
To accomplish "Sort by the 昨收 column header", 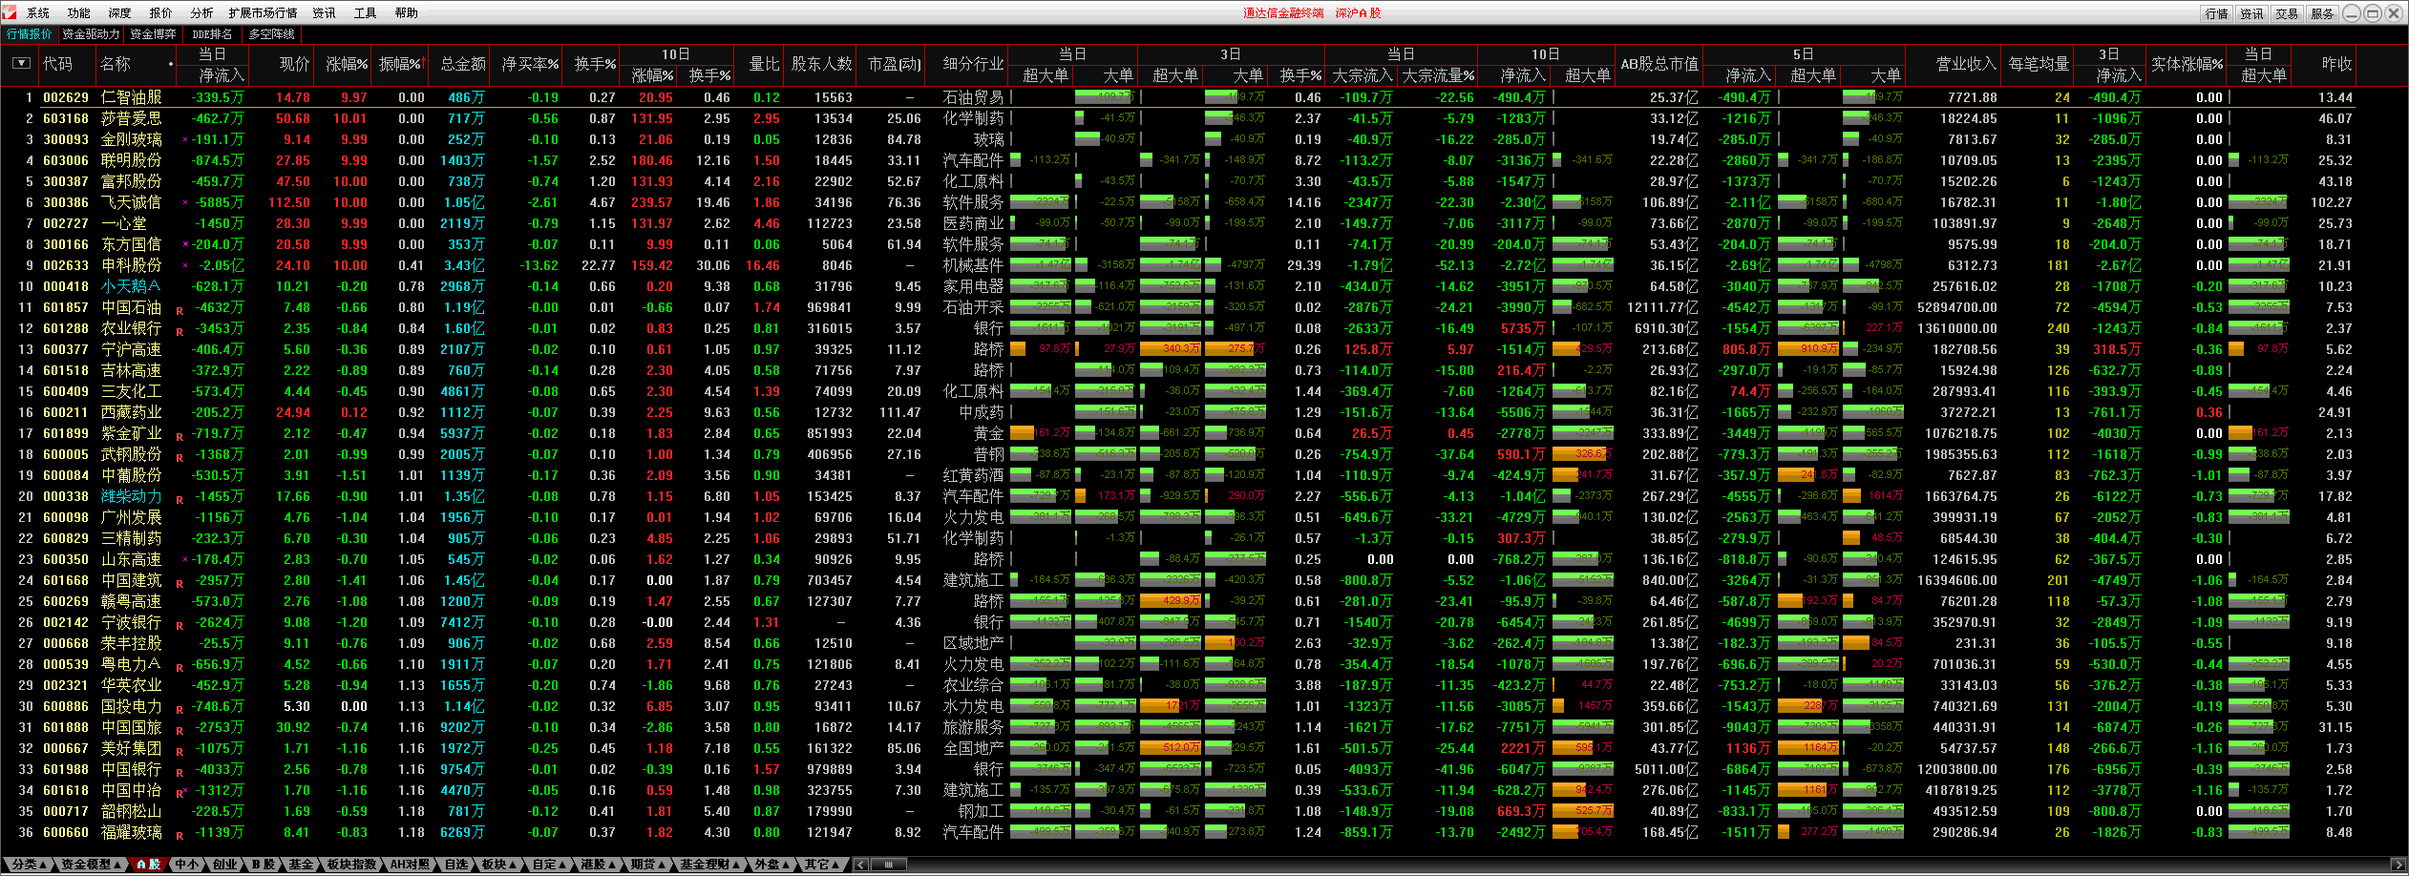I will coord(2336,64).
